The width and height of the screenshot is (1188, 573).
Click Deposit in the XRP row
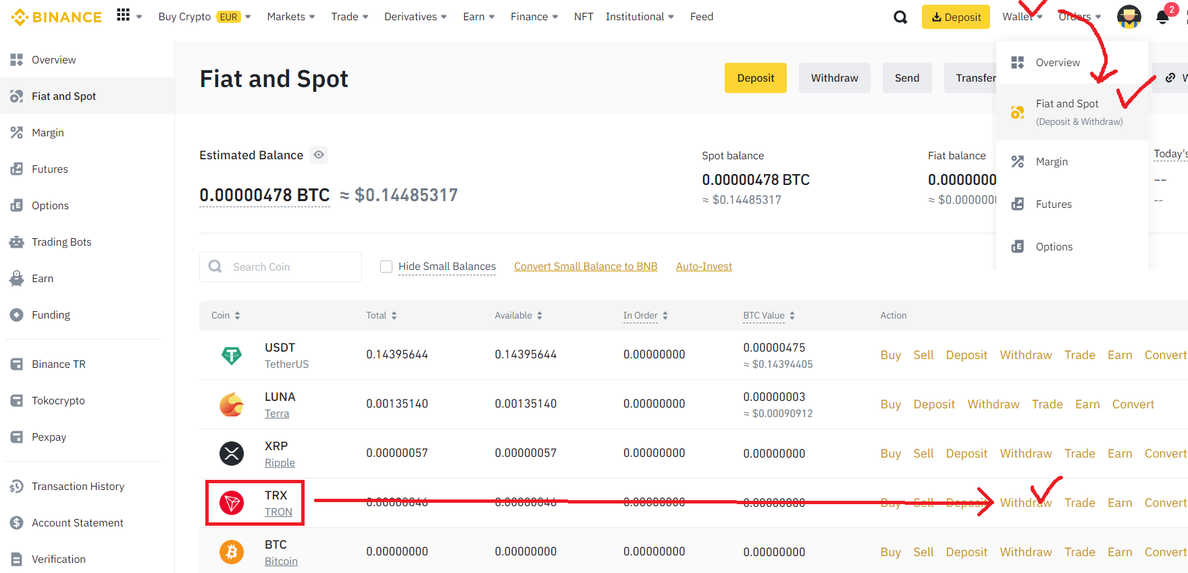tap(966, 454)
